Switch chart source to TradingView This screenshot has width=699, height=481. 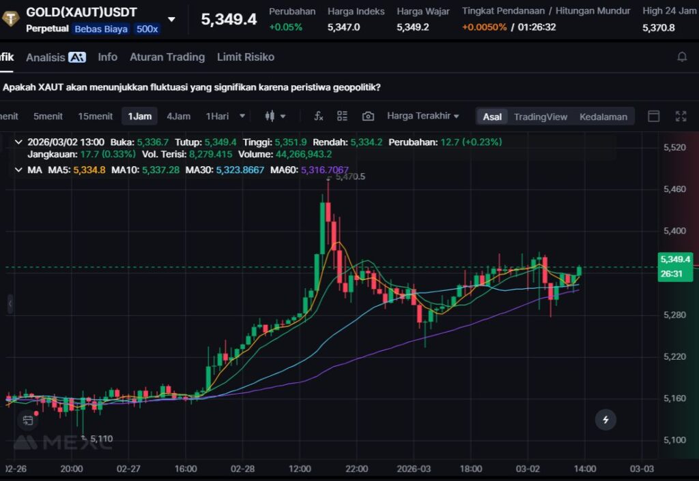point(540,117)
